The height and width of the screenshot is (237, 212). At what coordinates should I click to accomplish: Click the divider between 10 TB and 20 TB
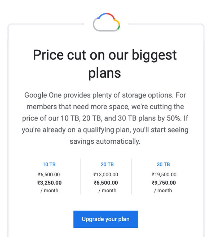point(80,176)
